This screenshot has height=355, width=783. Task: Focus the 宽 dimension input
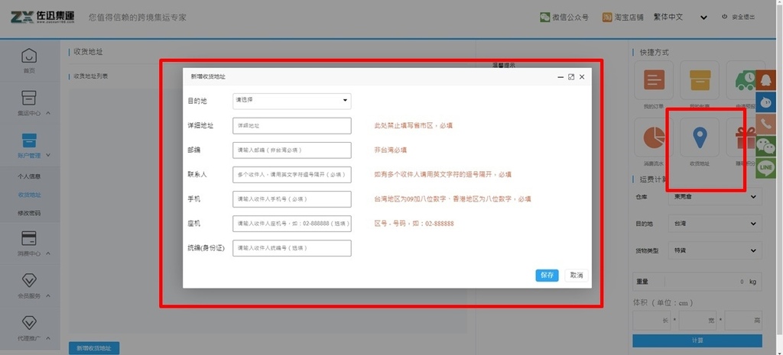pyautogui.click(x=697, y=320)
